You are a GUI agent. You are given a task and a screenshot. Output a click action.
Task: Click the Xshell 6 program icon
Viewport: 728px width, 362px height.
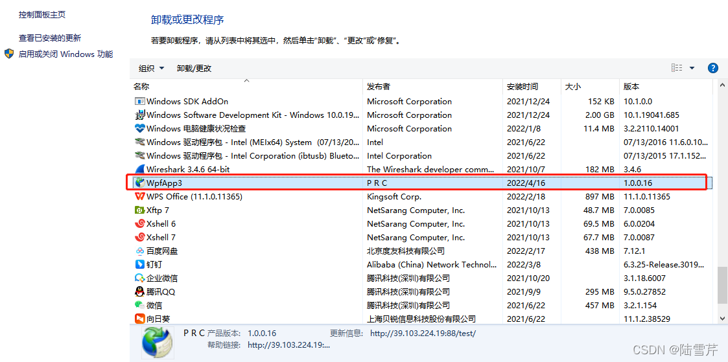(x=140, y=223)
